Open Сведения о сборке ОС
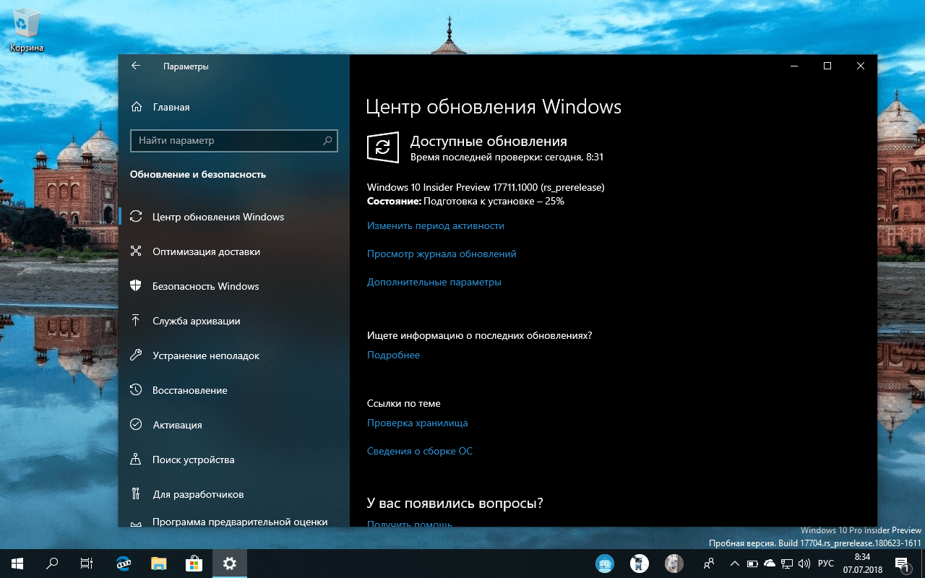 click(419, 451)
